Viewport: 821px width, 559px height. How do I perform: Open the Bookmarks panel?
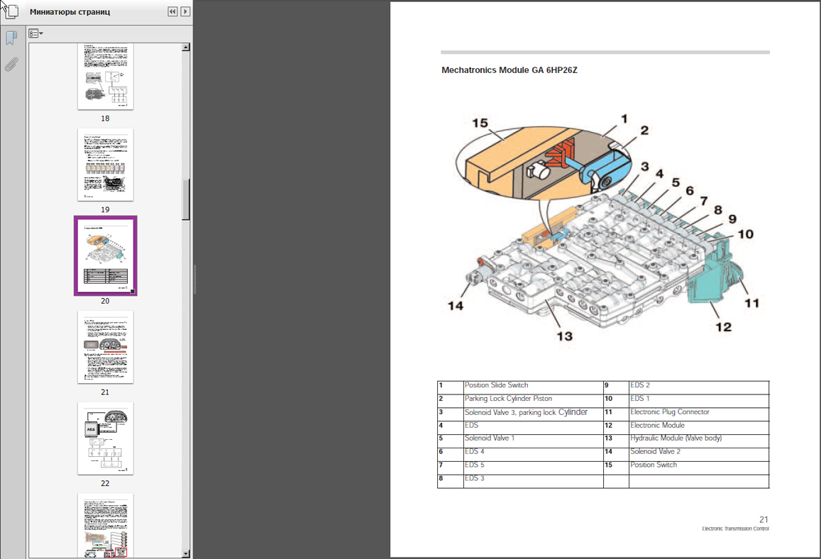tap(11, 38)
